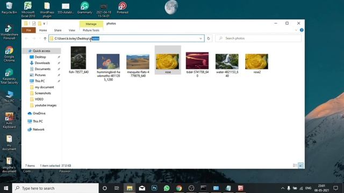Click the Manage contextual tab
The image size is (344, 193).
pos(91,24)
